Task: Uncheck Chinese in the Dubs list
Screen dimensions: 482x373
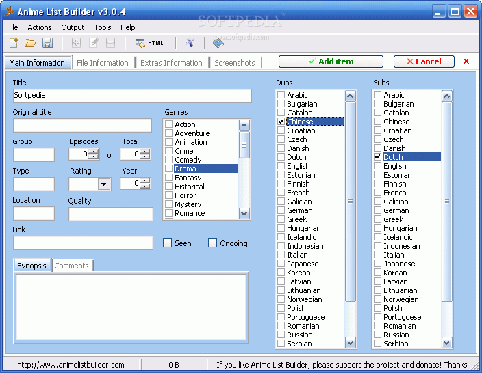Action: [x=281, y=122]
